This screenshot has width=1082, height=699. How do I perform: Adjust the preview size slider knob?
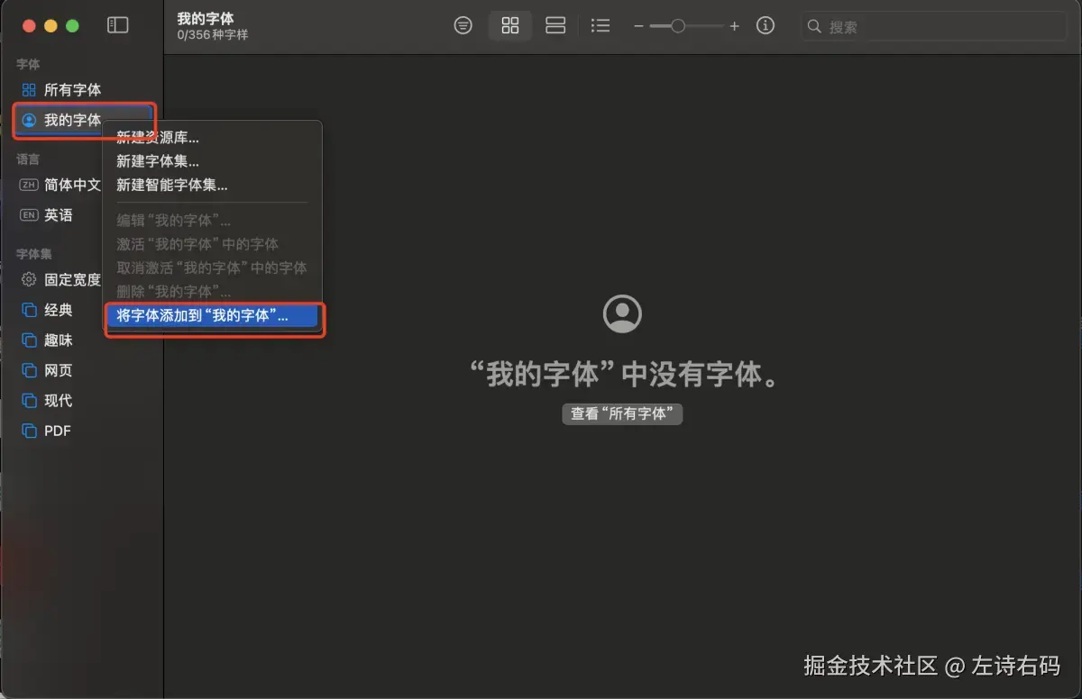[677, 26]
